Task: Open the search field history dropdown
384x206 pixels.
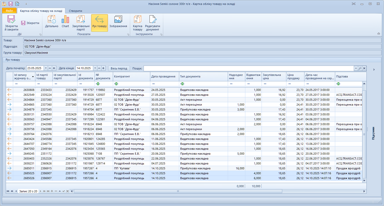Action: point(356,68)
